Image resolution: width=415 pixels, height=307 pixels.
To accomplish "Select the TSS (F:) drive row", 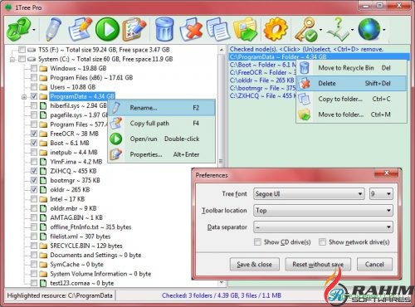I will point(104,50).
